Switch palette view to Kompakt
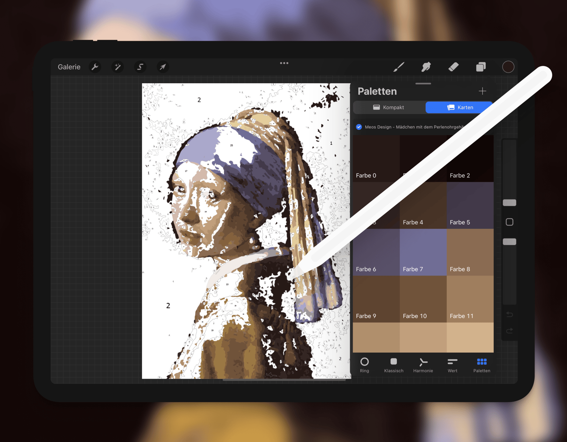This screenshot has height=442, width=567. pos(389,107)
